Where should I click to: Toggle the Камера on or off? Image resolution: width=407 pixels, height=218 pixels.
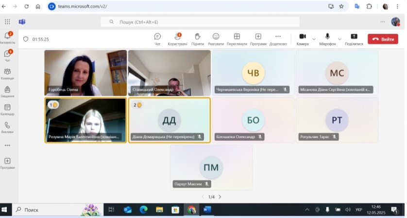point(302,38)
